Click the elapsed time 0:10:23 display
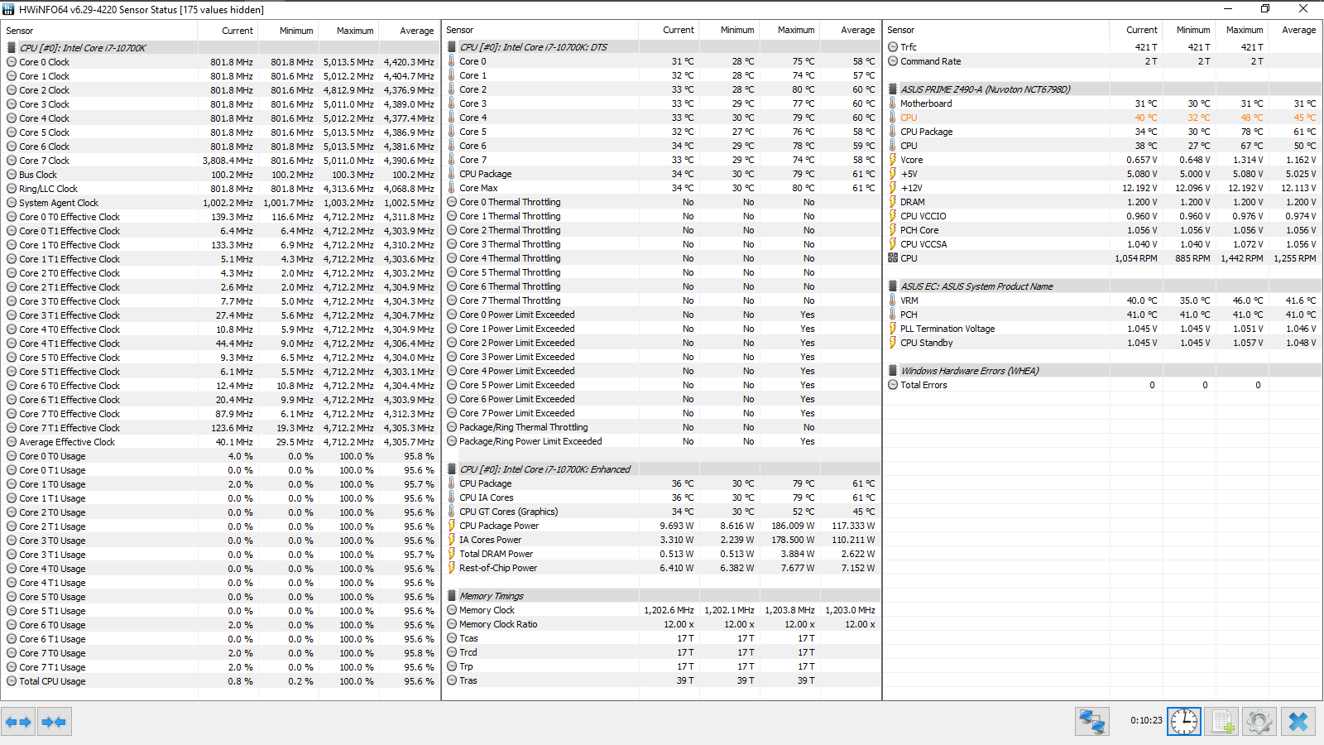 coord(1146,720)
